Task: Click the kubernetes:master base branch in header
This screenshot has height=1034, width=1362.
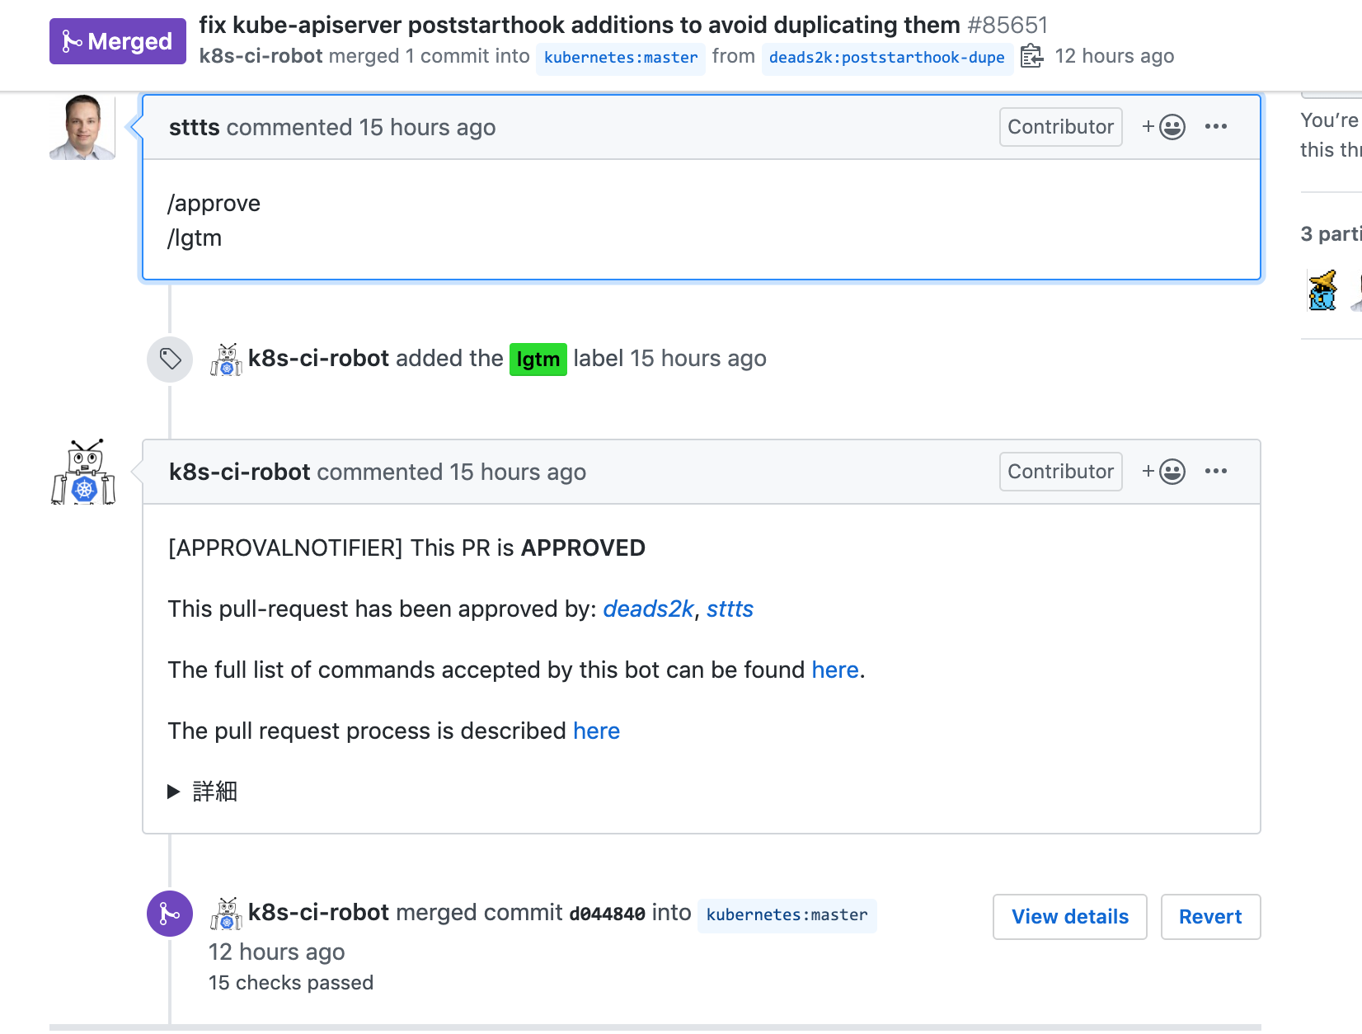Action: pos(621,58)
